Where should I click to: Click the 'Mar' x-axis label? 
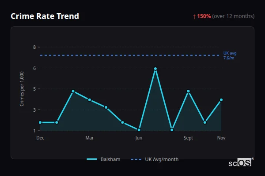90,138
